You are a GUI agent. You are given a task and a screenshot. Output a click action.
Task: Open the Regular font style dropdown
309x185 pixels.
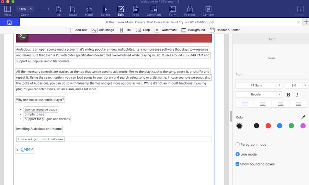(x=259, y=94)
